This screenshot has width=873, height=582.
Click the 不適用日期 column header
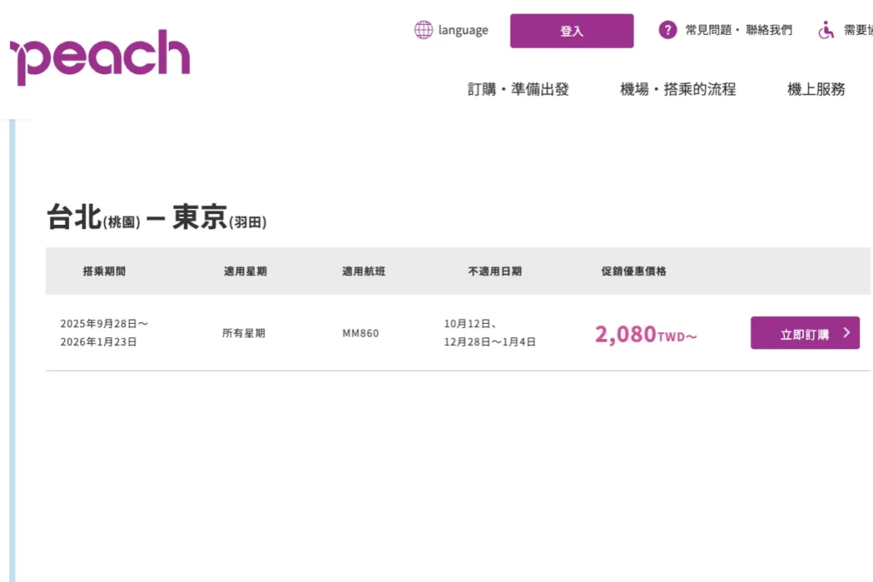[x=495, y=271]
